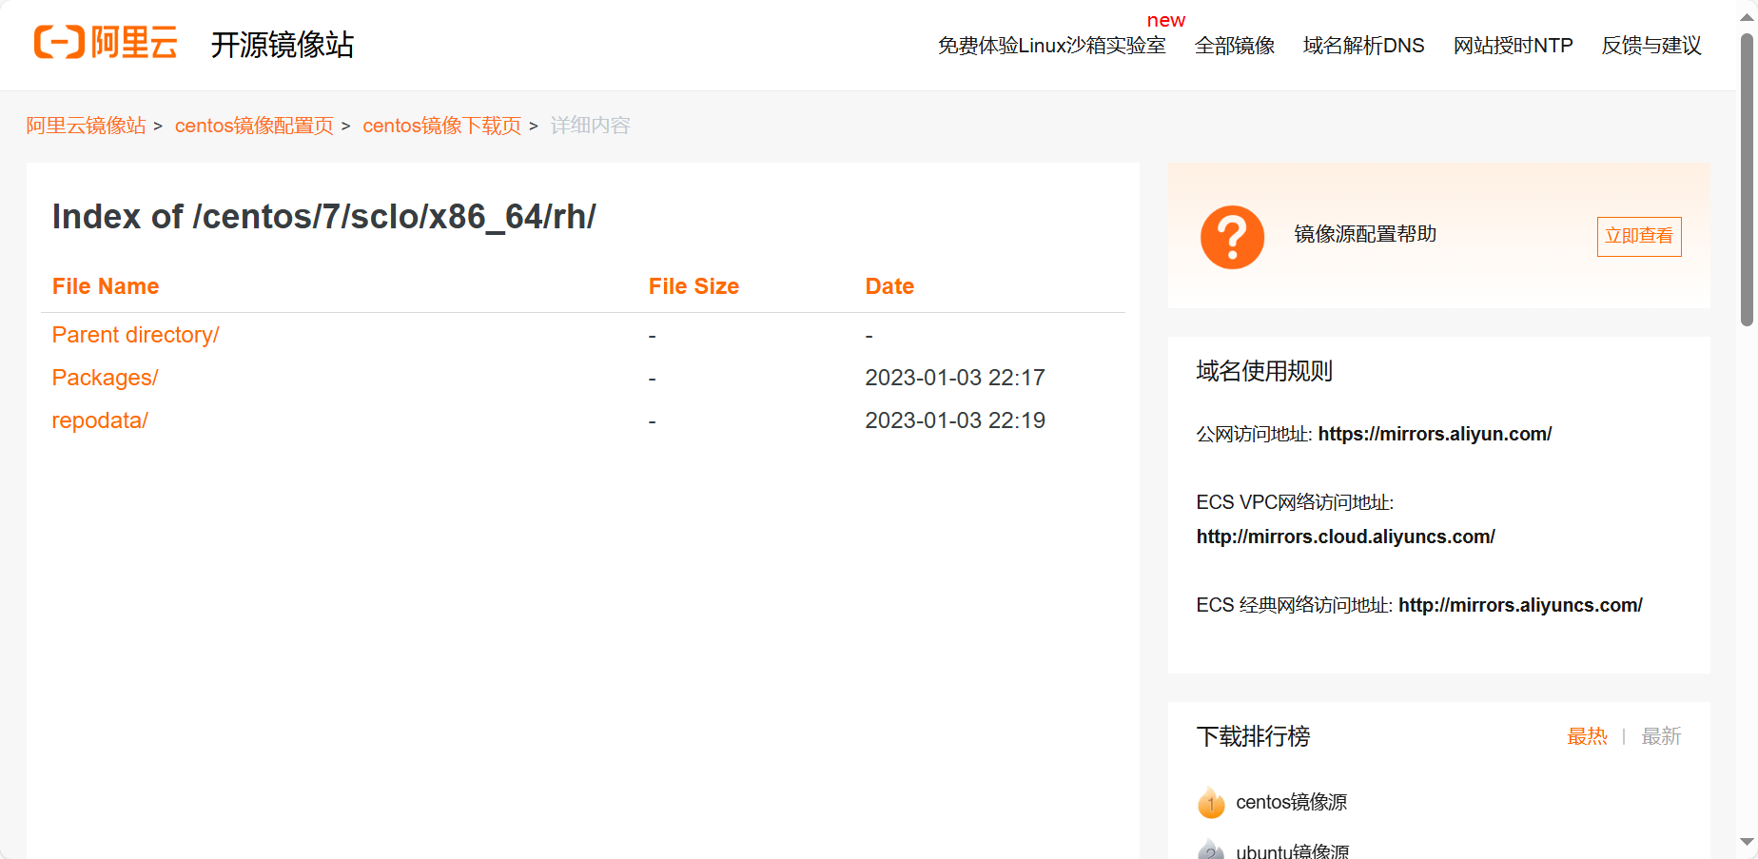
Task: Click the scrollbar down arrow
Action: [x=1747, y=842]
